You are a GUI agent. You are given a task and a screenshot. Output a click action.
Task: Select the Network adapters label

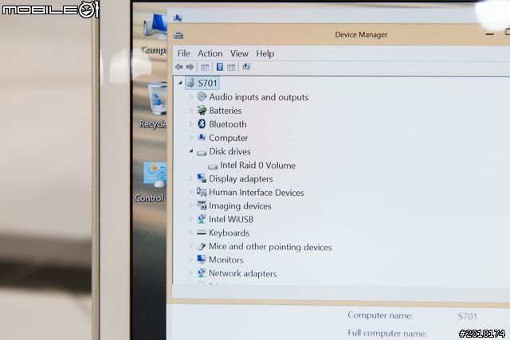pos(242,274)
